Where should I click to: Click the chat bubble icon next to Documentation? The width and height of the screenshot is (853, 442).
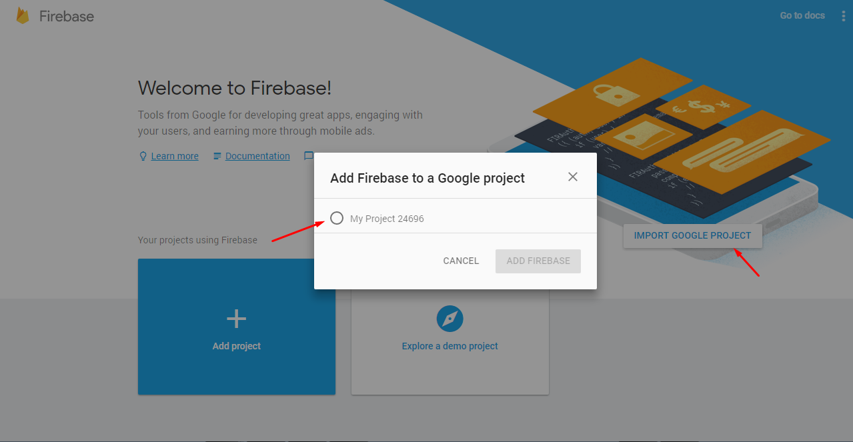pyautogui.click(x=309, y=156)
